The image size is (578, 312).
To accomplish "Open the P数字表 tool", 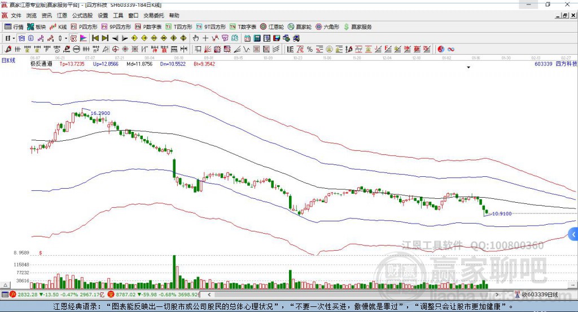I will pyautogui.click(x=148, y=27).
